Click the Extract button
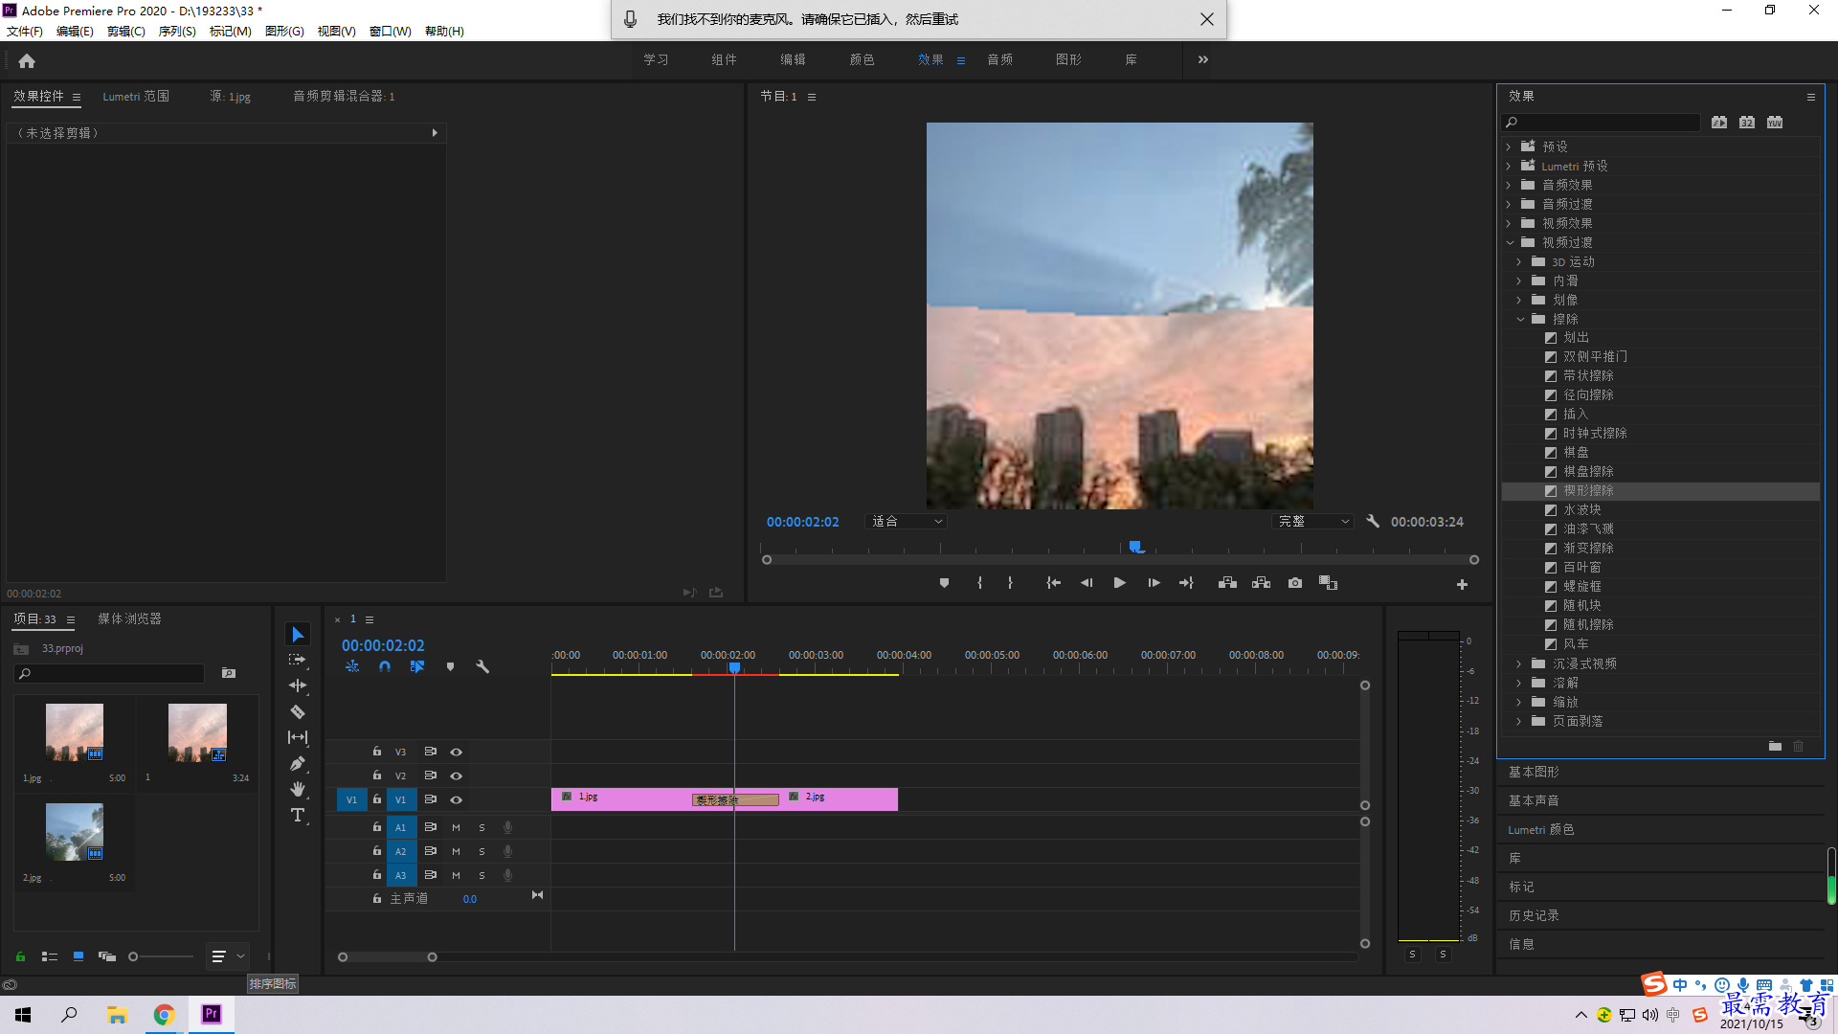Viewport: 1838px width, 1034px height. coord(1261,583)
